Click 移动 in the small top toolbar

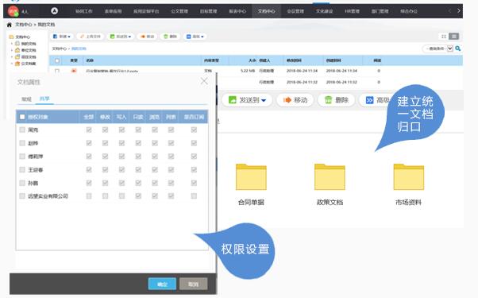147,37
